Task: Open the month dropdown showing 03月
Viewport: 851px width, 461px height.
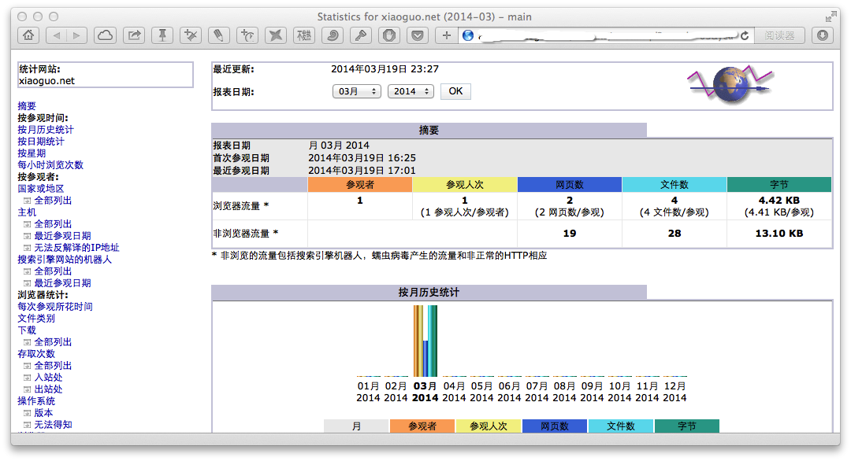Action: (357, 91)
